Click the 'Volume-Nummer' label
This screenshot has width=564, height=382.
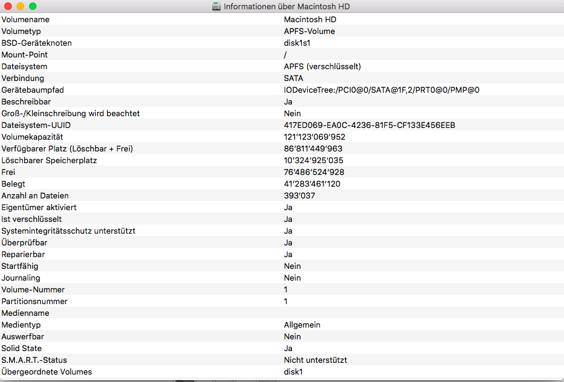pos(33,290)
